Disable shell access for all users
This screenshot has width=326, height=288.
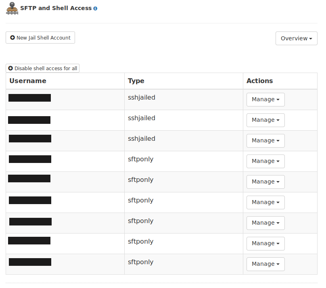click(x=42, y=68)
